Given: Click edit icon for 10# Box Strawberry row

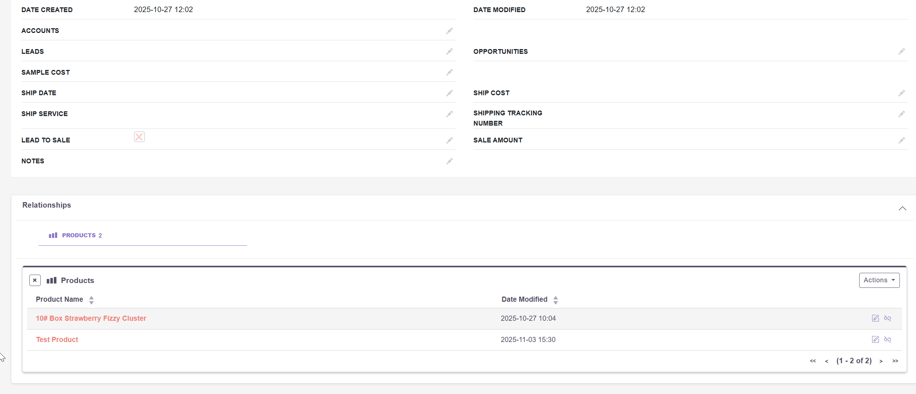Looking at the screenshot, I should [875, 318].
